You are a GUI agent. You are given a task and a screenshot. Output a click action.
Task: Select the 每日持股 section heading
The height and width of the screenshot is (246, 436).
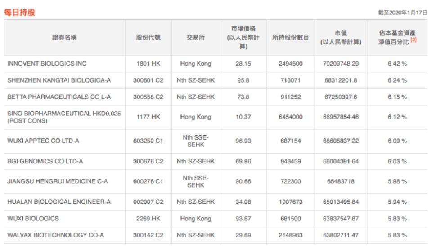[x=19, y=13]
